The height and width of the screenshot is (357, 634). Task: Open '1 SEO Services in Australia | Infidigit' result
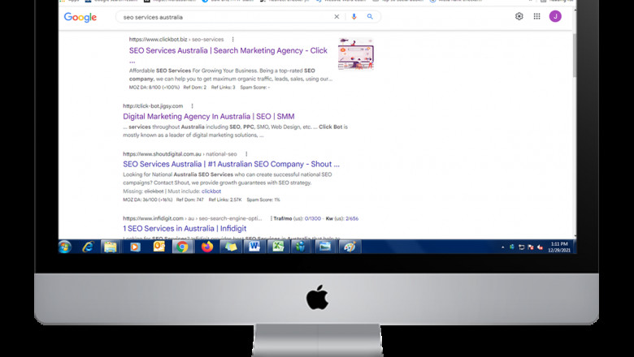185,228
